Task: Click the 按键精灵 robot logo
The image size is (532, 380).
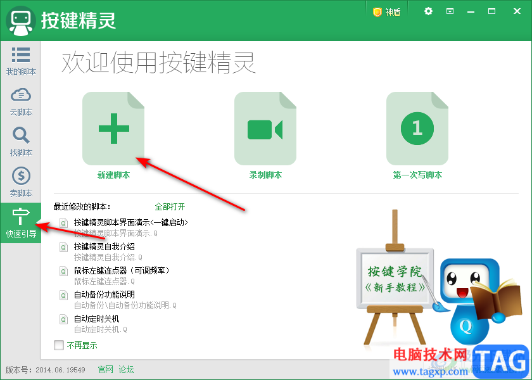Action: [x=21, y=21]
